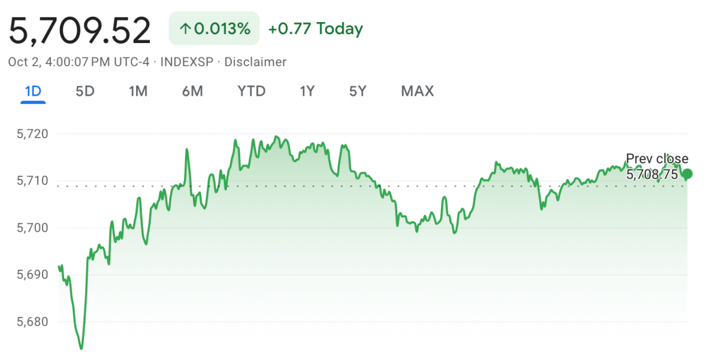Open the 5Y time range
719x359 pixels.
pos(357,91)
